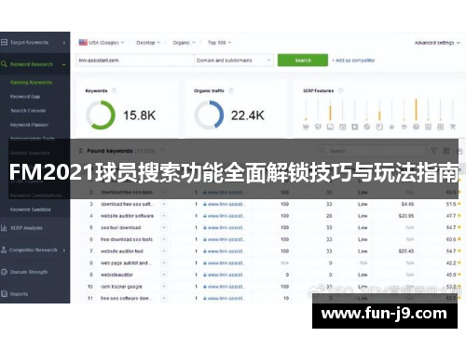The image size is (466, 337).
Task: Open the Desktop device dropdown
Action: coord(148,43)
